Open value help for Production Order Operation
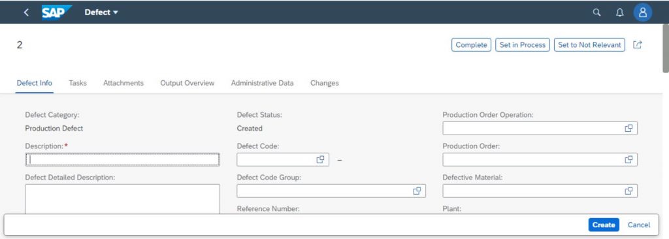 (628, 128)
